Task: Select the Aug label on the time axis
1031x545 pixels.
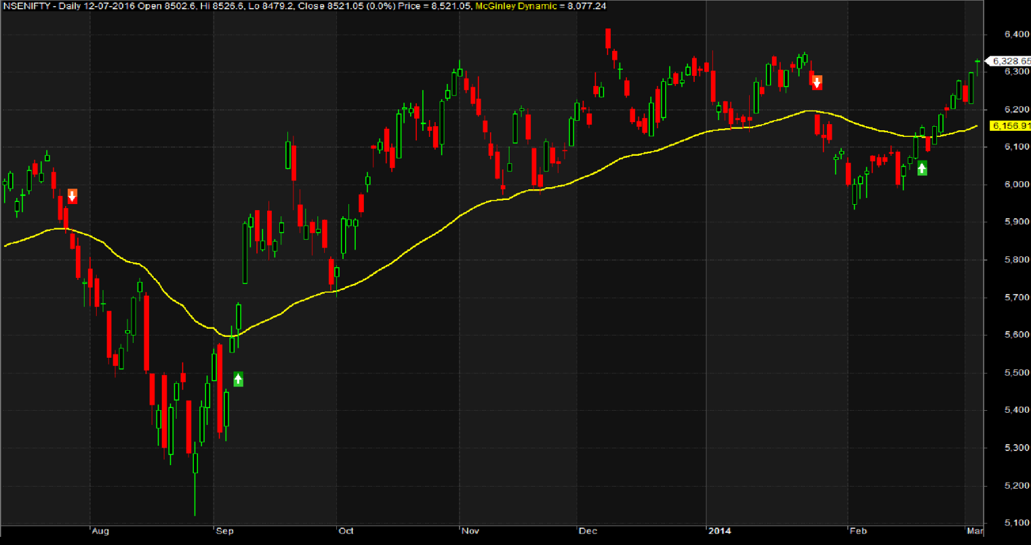Action: pos(100,532)
